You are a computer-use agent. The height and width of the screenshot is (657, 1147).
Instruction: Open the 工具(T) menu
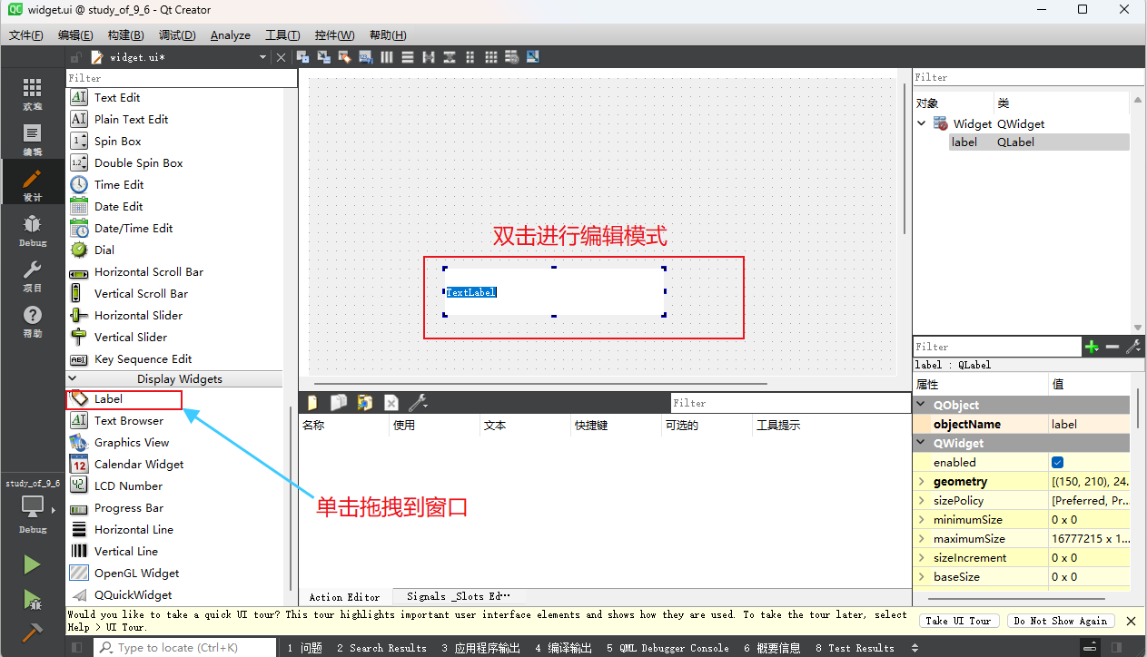click(282, 35)
